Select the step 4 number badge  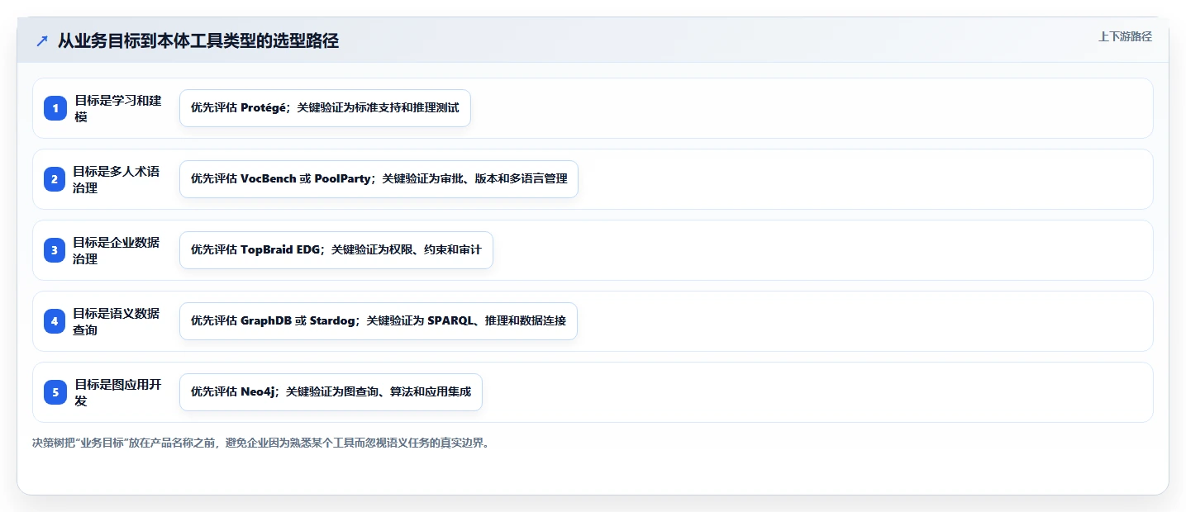pyautogui.click(x=55, y=321)
